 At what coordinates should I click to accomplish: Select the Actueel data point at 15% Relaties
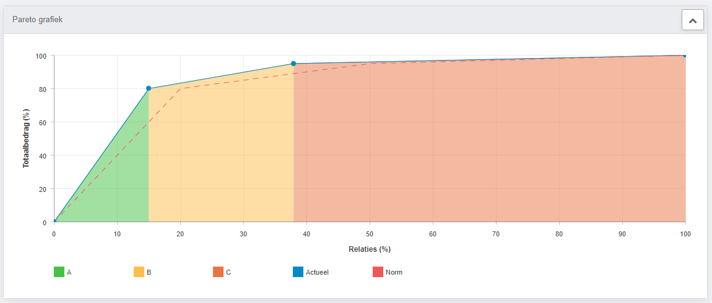pos(149,88)
